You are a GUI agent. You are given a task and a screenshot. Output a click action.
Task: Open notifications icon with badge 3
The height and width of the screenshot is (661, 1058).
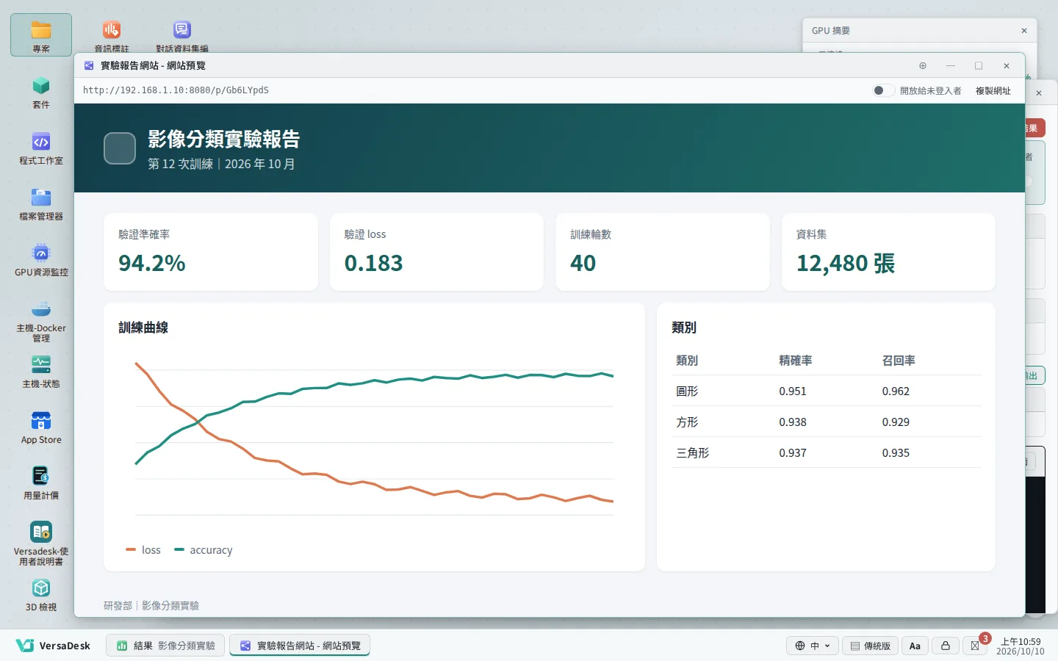coord(976,646)
